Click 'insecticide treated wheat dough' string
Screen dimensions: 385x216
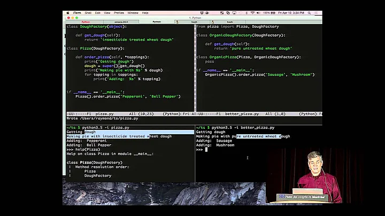pos(137,40)
